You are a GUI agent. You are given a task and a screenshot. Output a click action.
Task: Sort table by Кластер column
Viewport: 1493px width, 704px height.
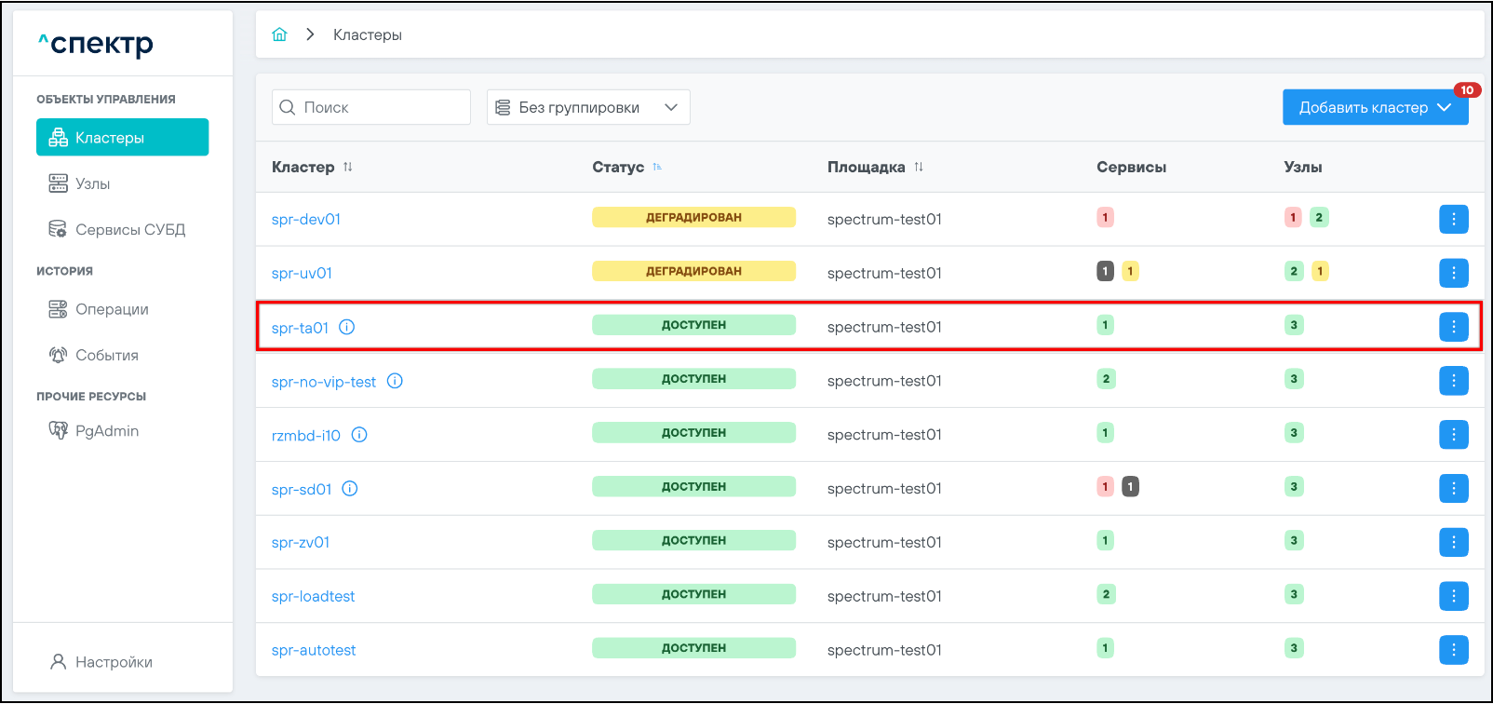[348, 167]
